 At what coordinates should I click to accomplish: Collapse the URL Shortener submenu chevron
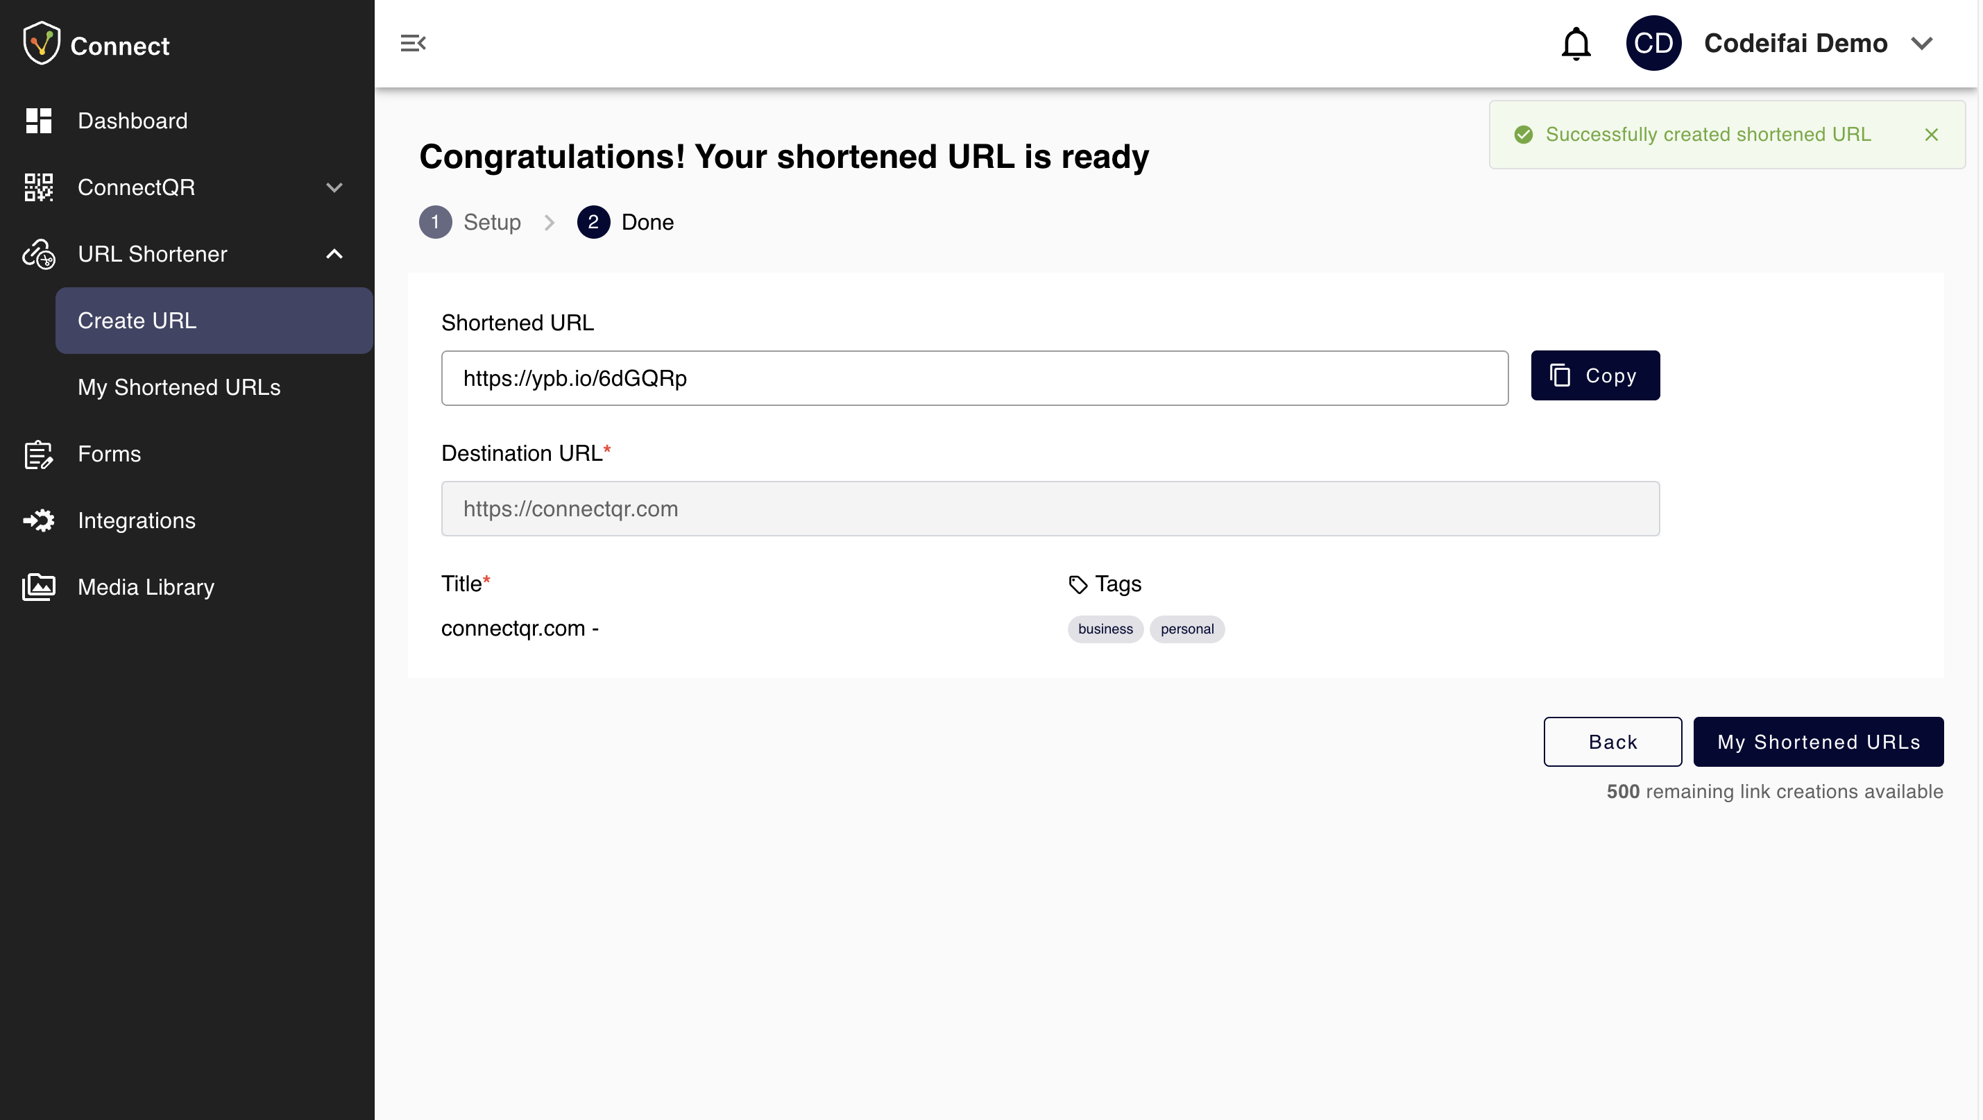[334, 254]
